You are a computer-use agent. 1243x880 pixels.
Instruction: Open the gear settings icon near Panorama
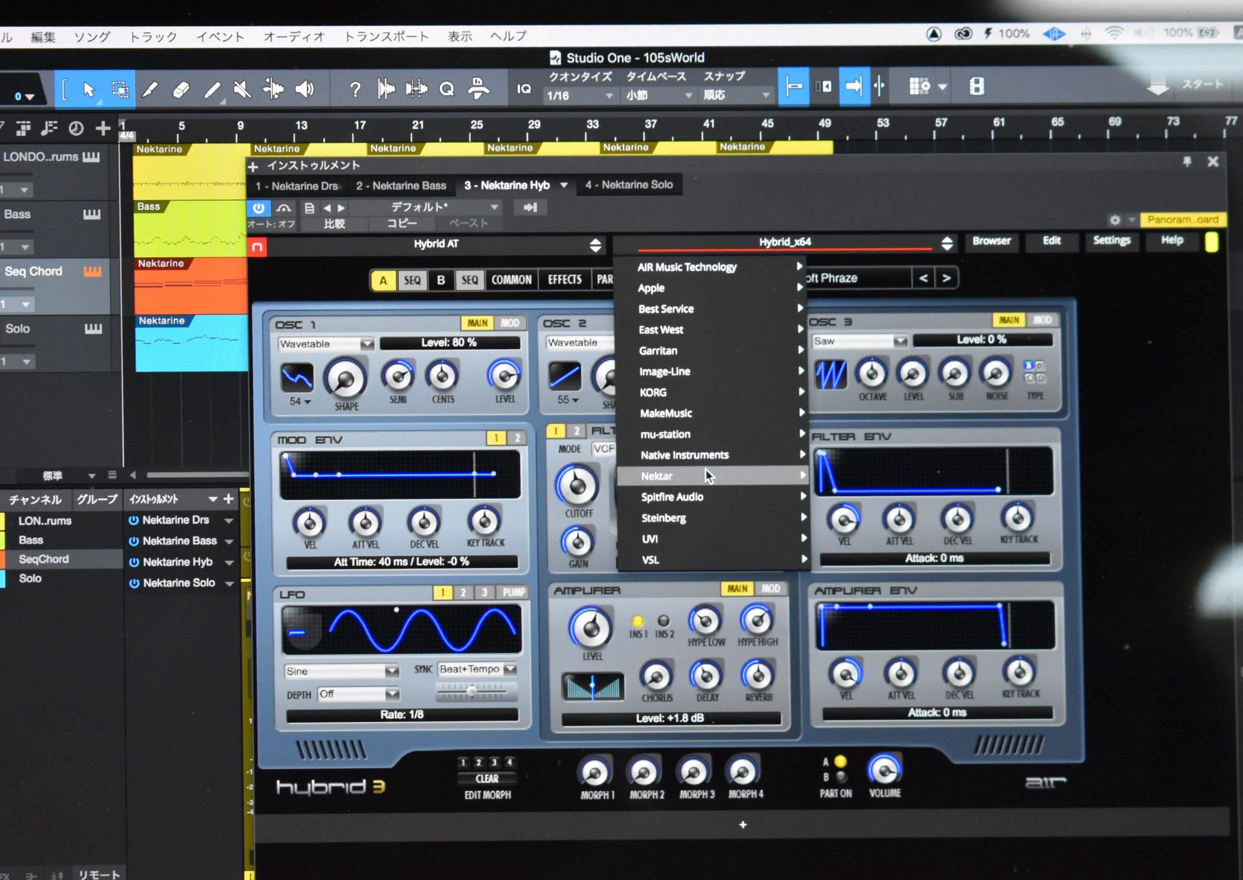(x=1115, y=220)
